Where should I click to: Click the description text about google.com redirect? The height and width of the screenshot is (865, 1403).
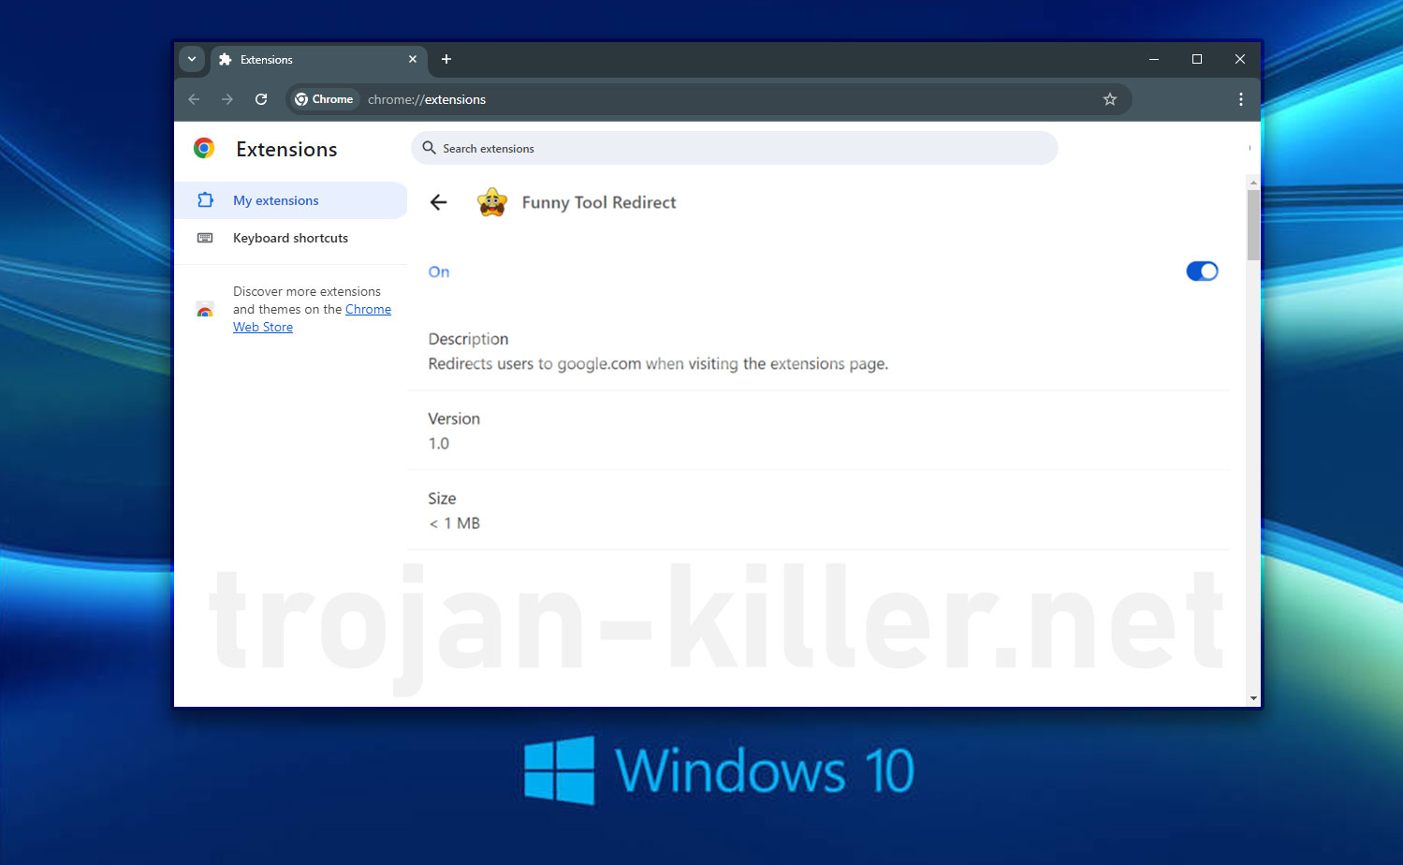658,364
